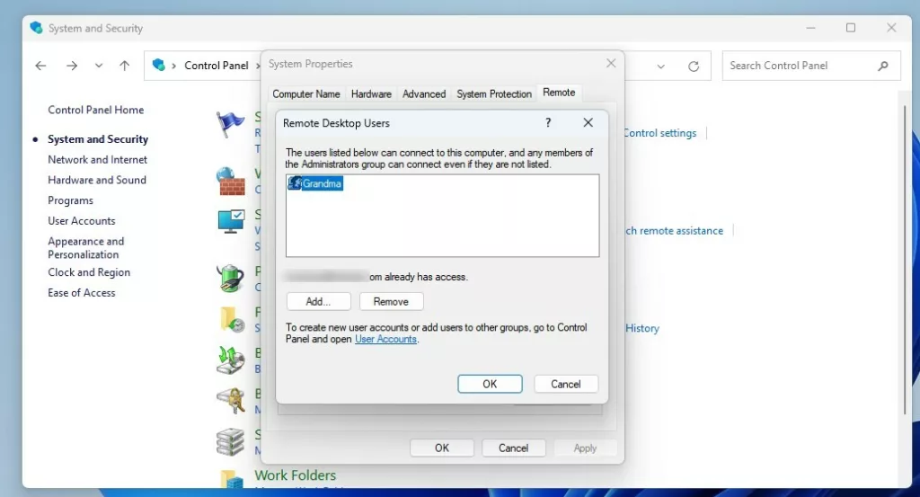Click the File History folder icon
The width and height of the screenshot is (920, 497).
pos(233,320)
